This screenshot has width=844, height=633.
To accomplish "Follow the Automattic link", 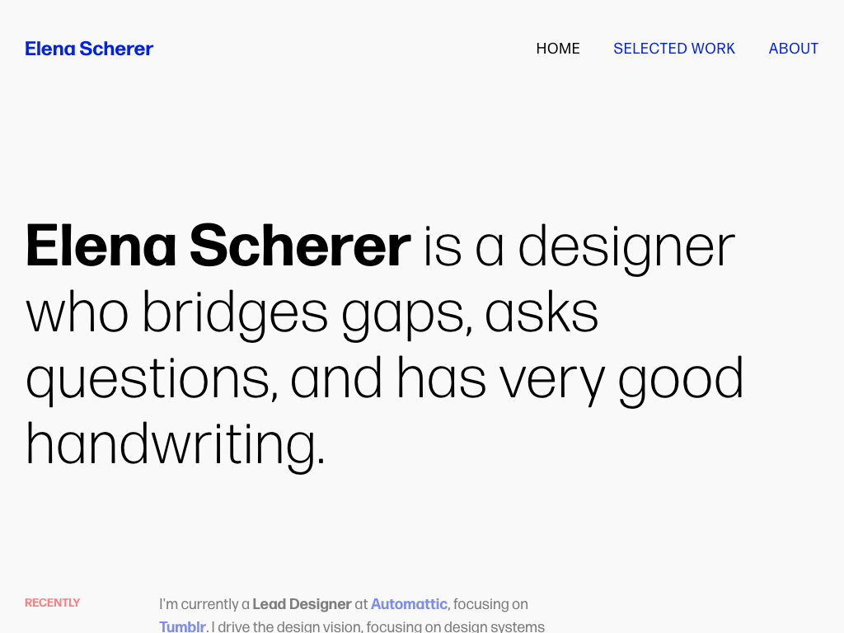I will coord(409,604).
